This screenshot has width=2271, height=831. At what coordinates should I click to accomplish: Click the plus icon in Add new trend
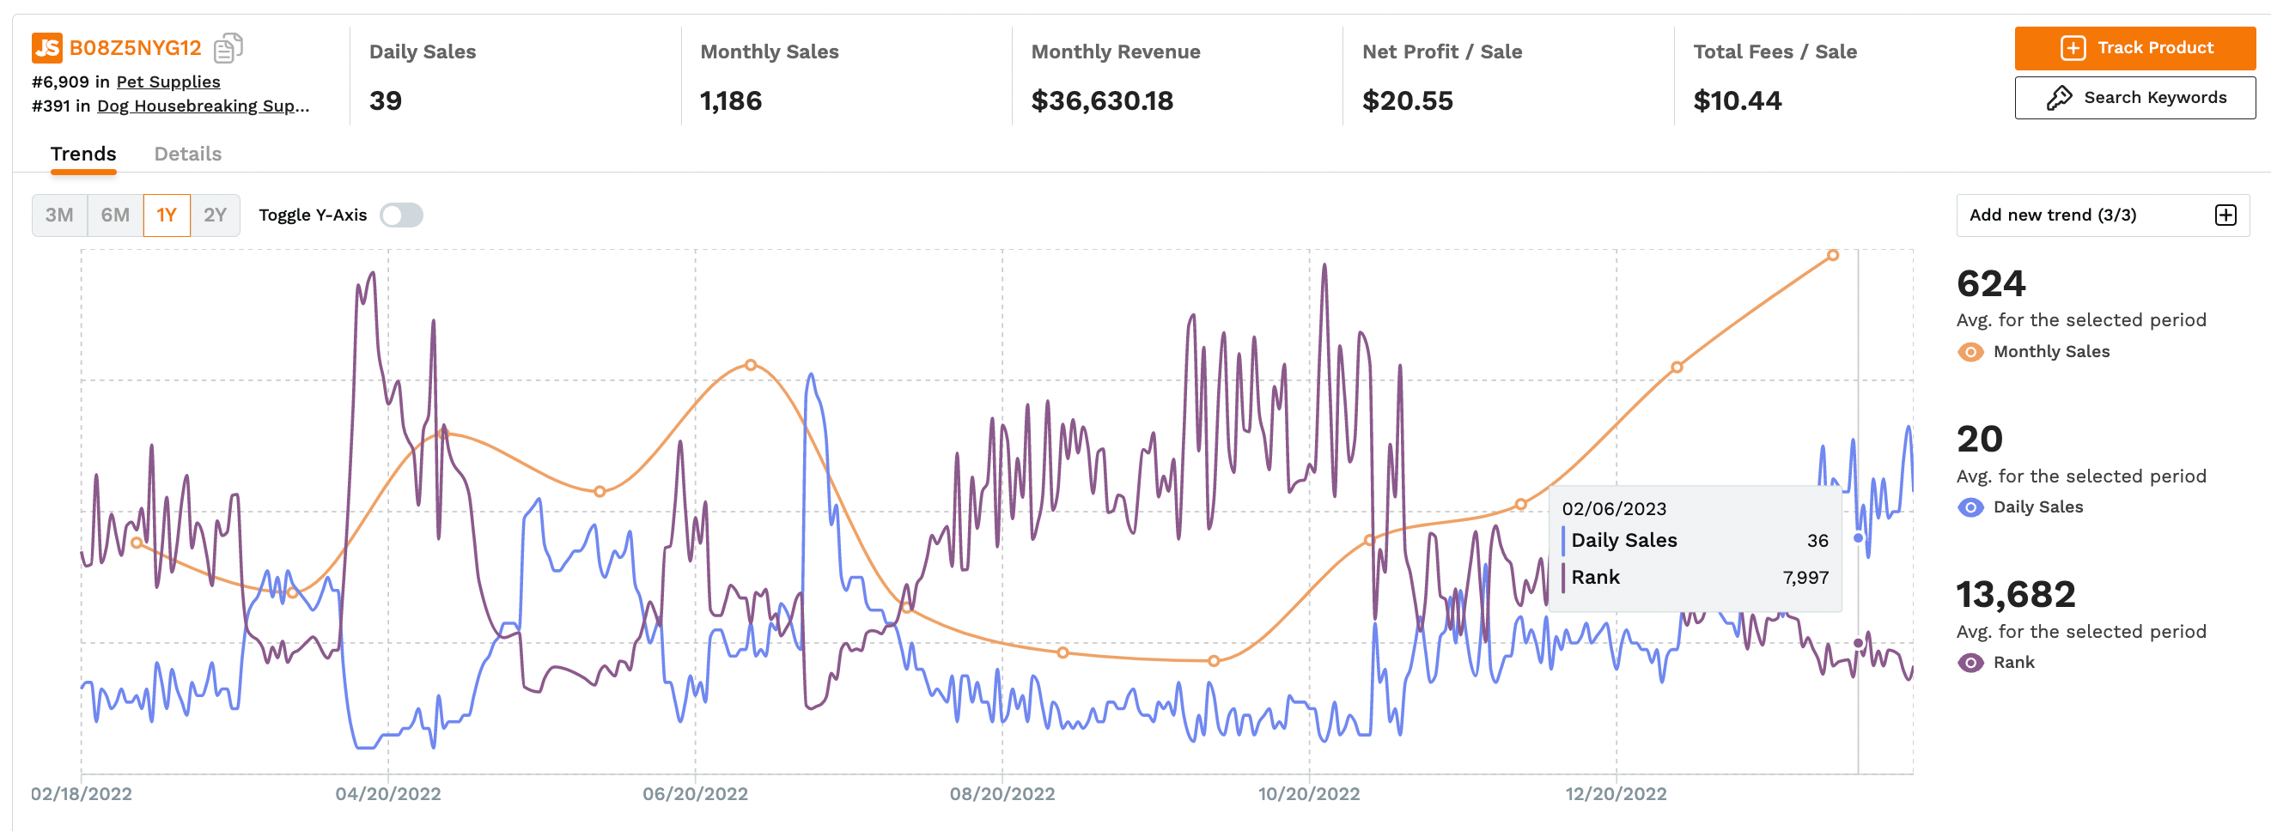2225,215
